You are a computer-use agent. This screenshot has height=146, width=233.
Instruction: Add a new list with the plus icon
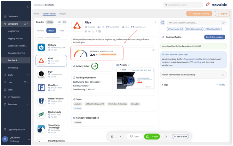[x=25, y=82]
